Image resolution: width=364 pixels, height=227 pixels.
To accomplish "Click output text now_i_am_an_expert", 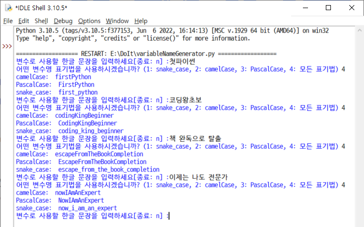I will 88,208.
